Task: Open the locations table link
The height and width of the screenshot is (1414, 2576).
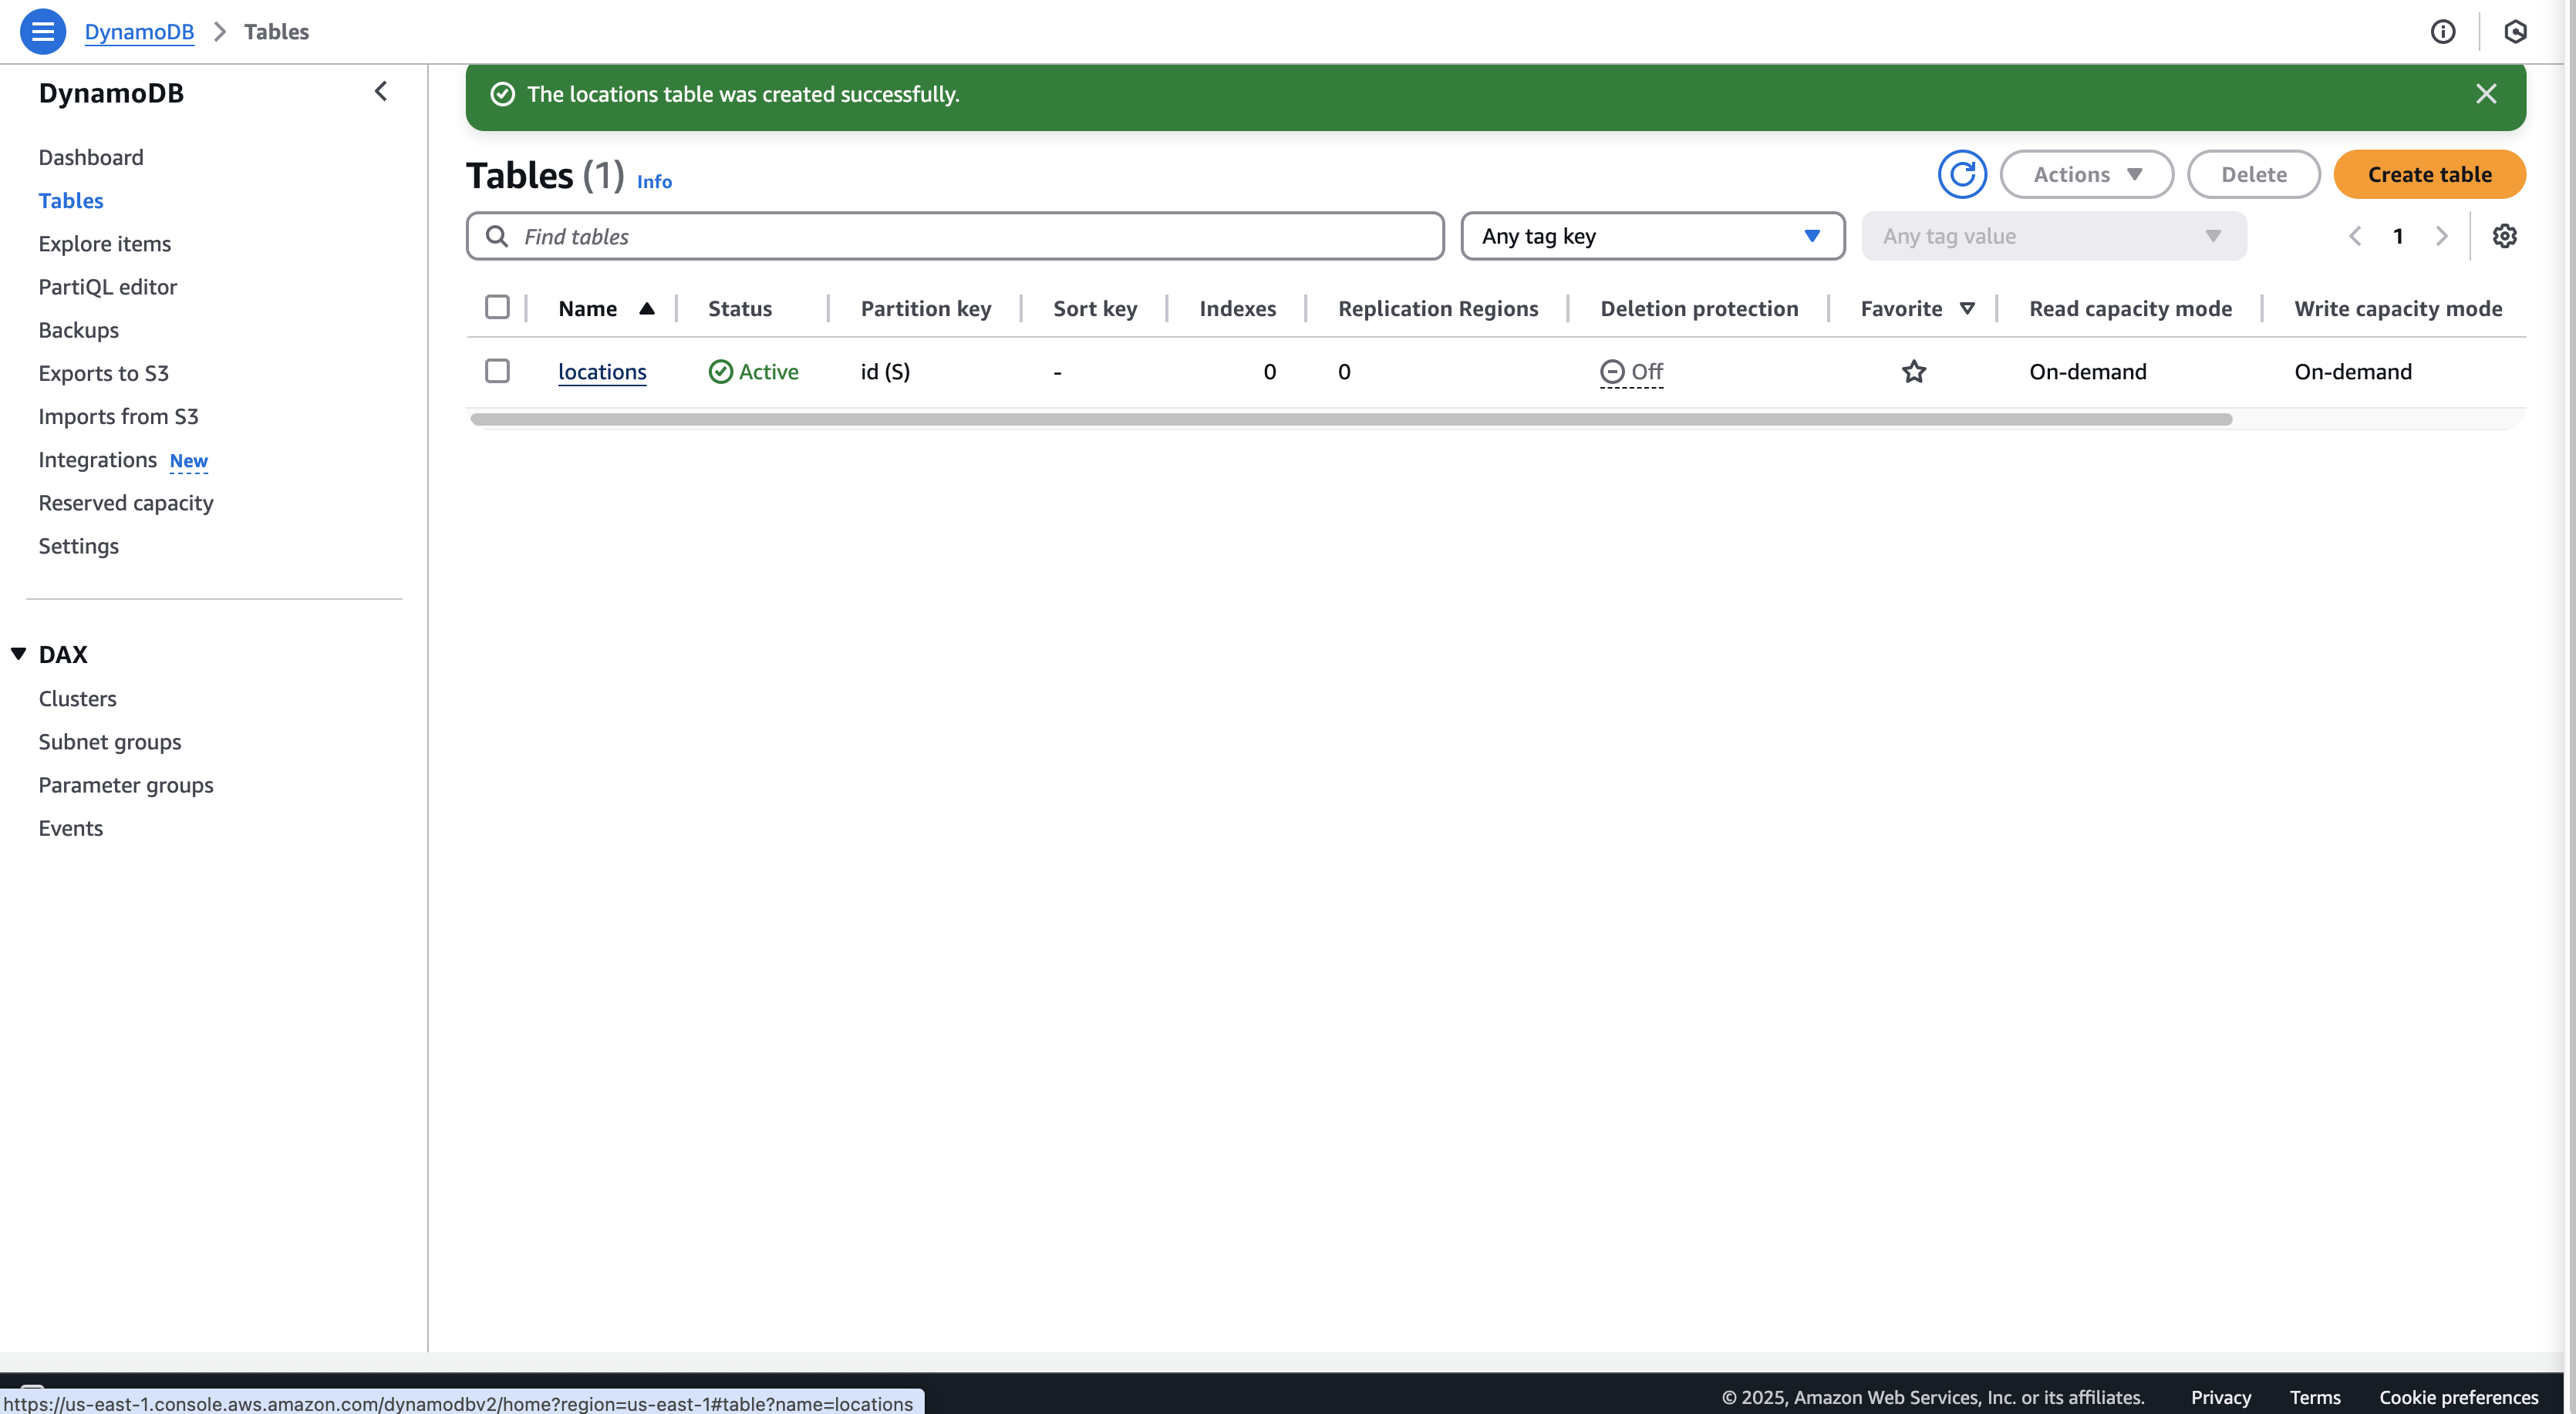Action: click(x=602, y=371)
